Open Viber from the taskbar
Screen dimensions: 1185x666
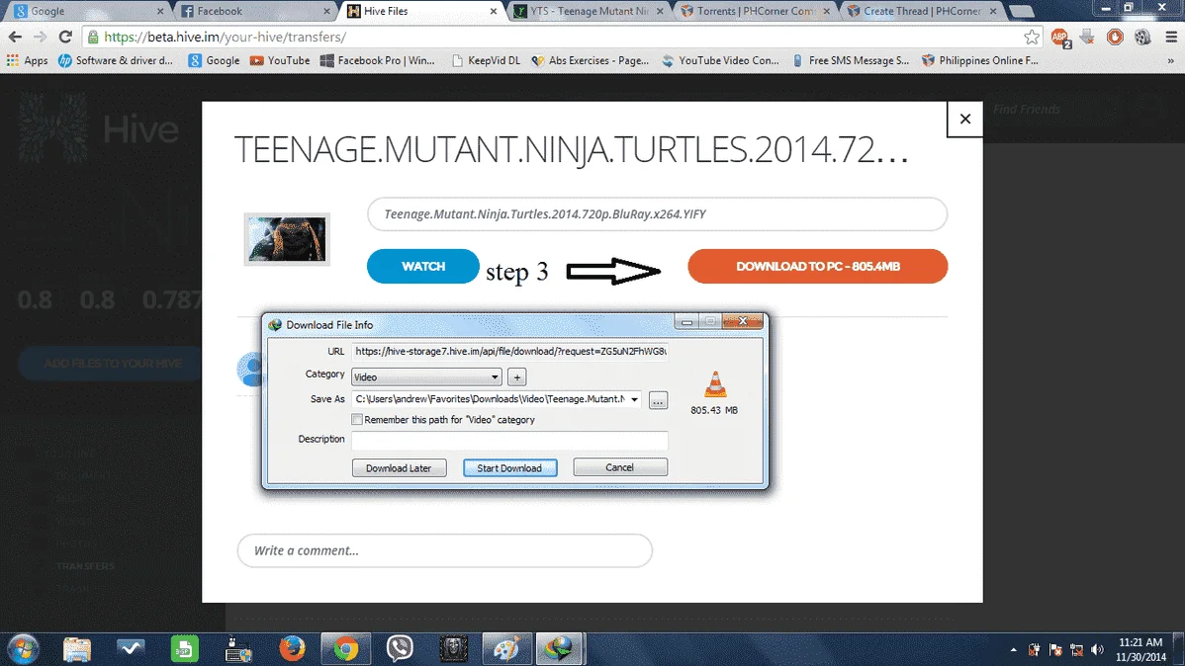(x=400, y=648)
